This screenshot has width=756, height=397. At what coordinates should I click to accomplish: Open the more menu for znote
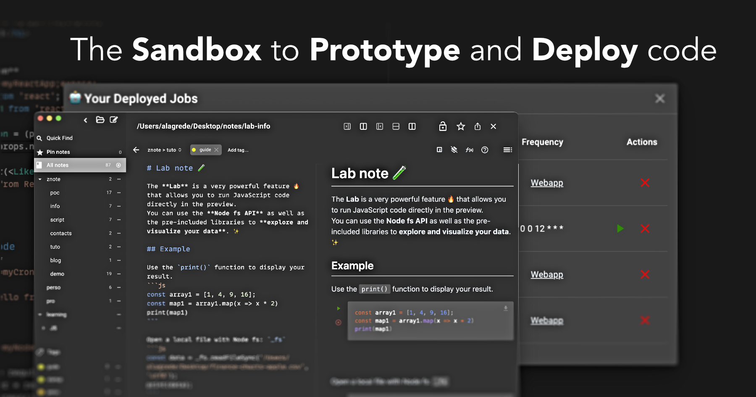tap(119, 179)
